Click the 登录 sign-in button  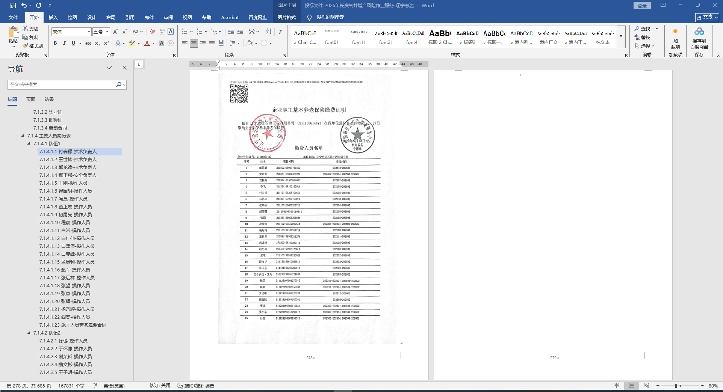(642, 6)
